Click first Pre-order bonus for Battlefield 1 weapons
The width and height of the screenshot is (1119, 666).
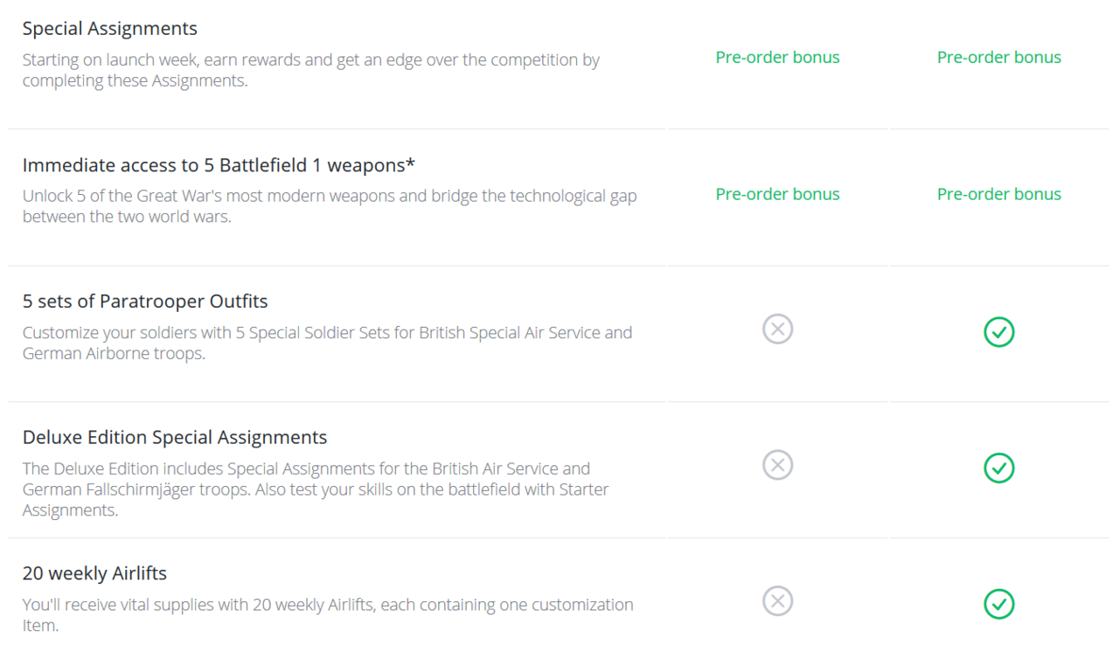777,194
